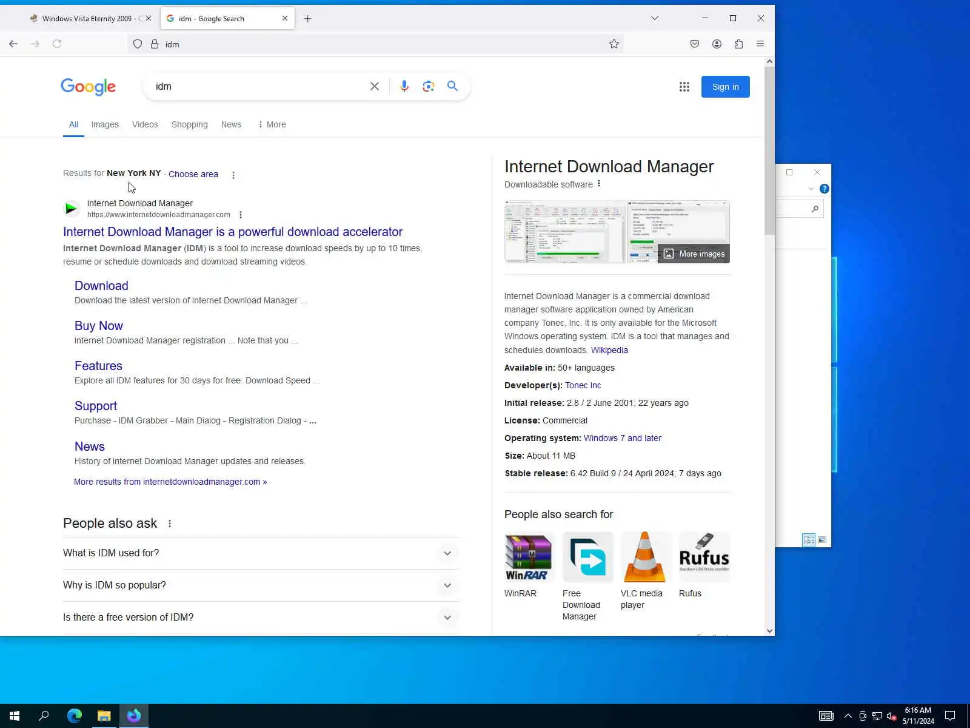Open the Buy Now sitelink

[99, 326]
